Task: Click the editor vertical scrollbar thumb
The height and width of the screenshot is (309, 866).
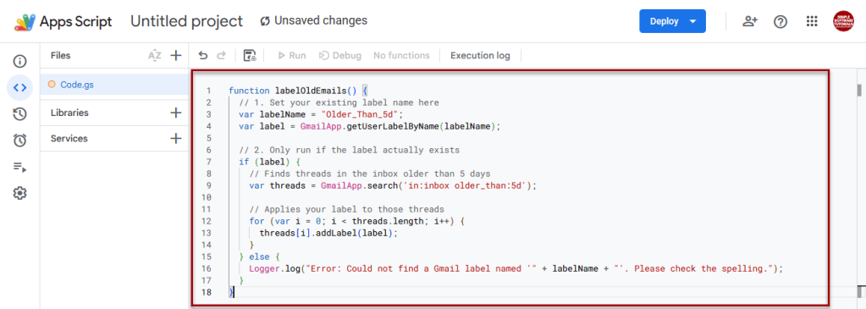Action: [x=859, y=90]
